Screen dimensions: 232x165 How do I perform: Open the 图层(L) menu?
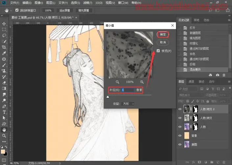tap(51, 3)
